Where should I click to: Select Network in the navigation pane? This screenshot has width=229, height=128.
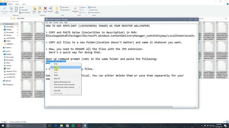click(x=7, y=81)
